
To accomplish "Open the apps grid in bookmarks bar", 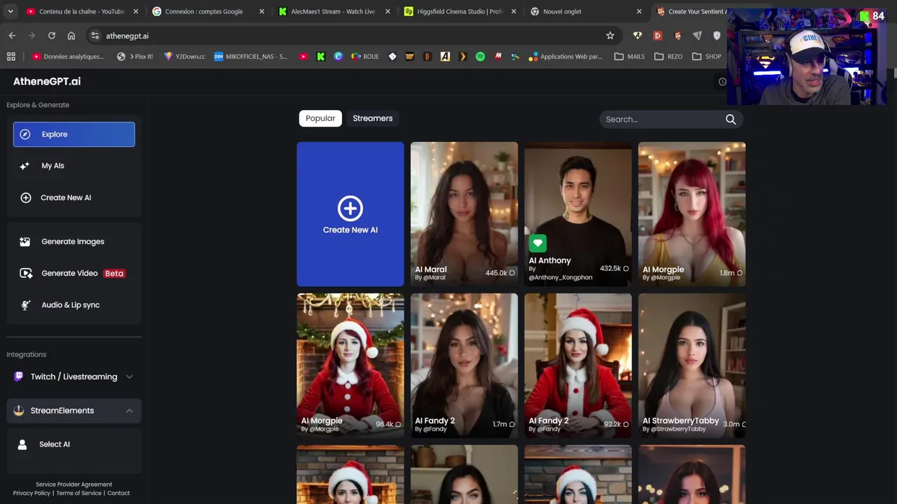I will [x=11, y=57].
